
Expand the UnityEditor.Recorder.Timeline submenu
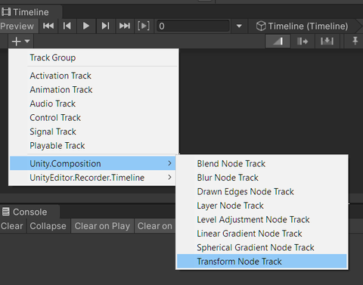point(93,178)
